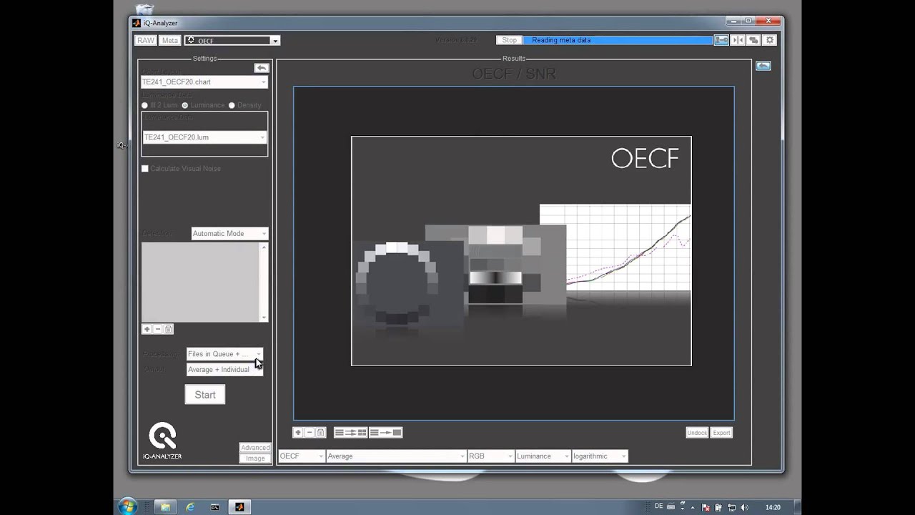Delete results with the Results trash icon
The width and height of the screenshot is (915, 515).
(x=321, y=433)
